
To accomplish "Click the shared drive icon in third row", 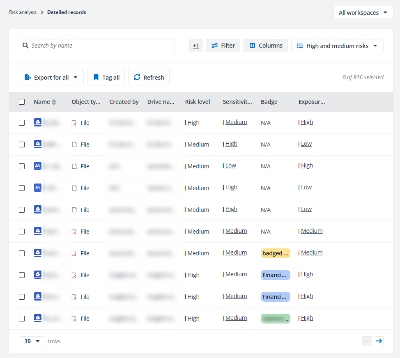I will pos(38,166).
